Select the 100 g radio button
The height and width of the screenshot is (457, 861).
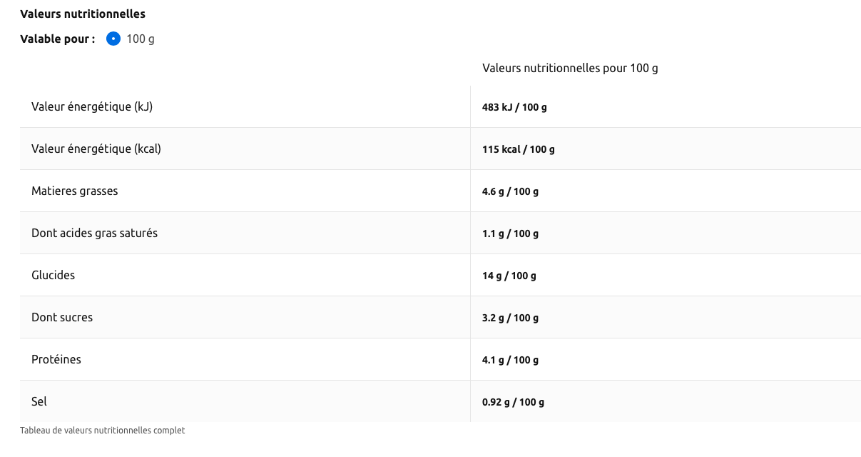tap(113, 39)
